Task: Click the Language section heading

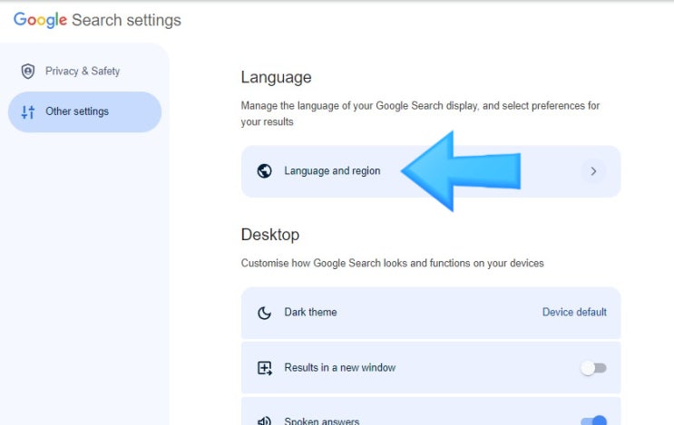Action: 276,77
